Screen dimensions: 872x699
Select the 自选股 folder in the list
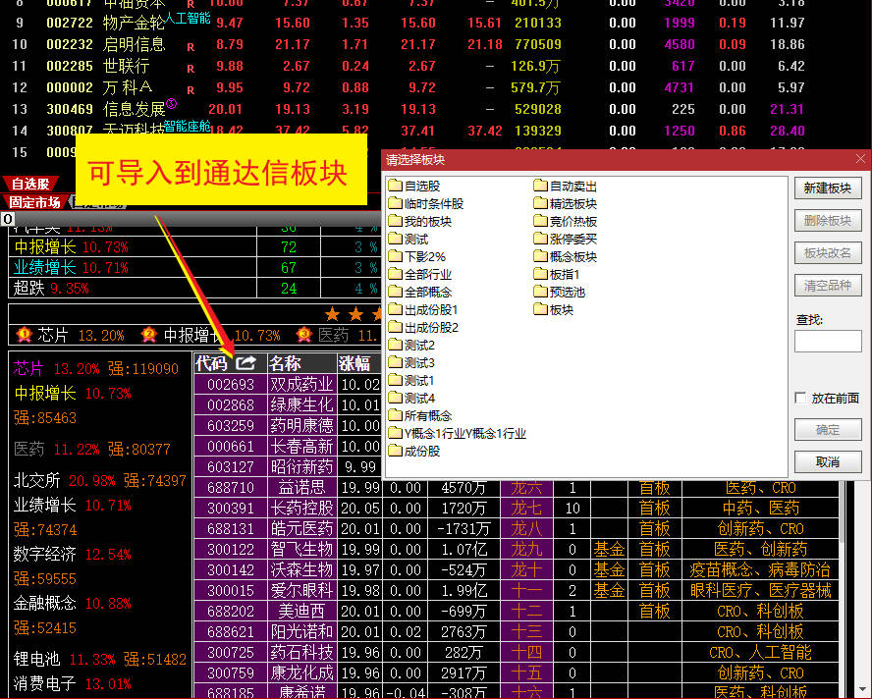coord(414,186)
